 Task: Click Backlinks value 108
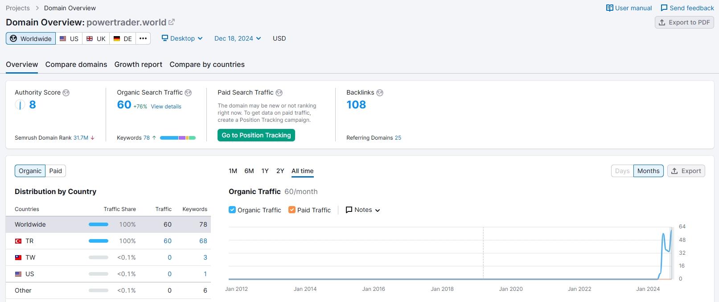click(x=356, y=105)
